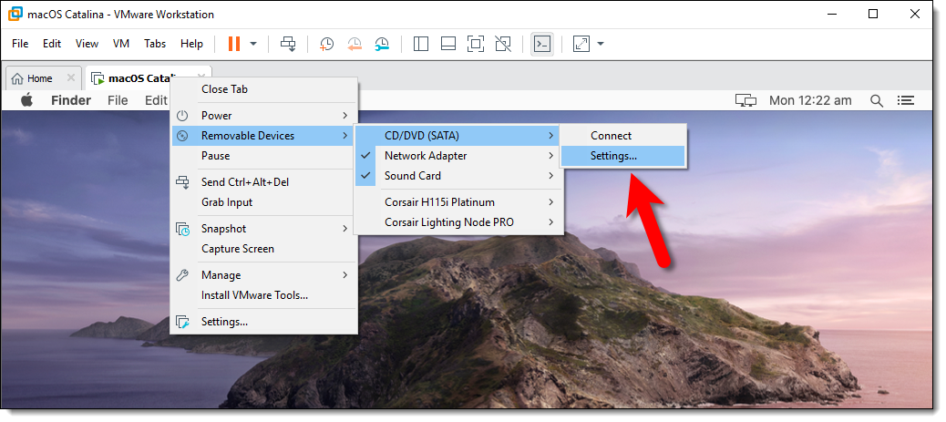Toggle the library sidebar panel icon
Image resolution: width=946 pixels, height=422 pixels.
pos(420,44)
